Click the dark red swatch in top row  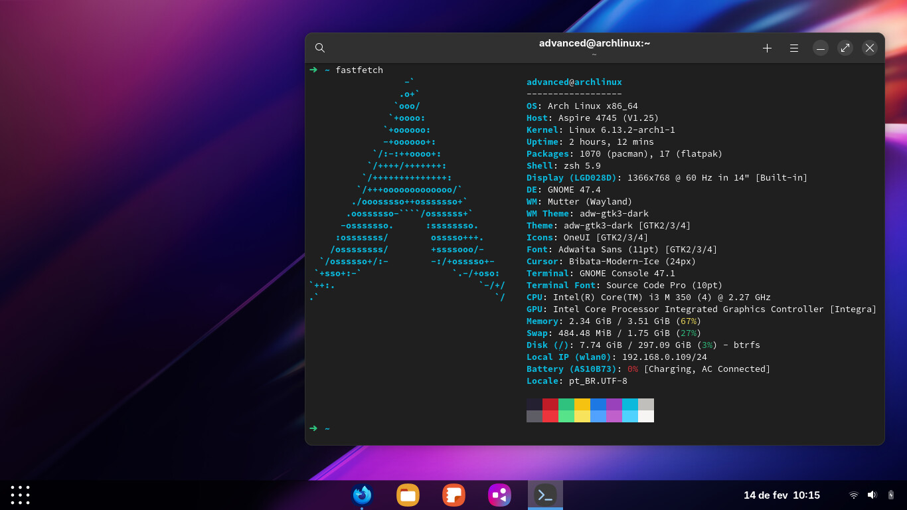coord(550,404)
